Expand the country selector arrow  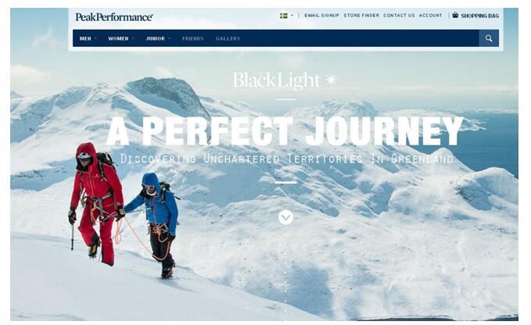pos(292,16)
